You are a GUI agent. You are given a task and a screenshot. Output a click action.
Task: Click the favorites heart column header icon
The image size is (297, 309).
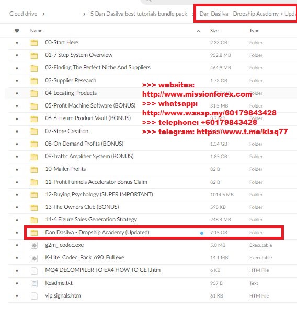coord(17,31)
